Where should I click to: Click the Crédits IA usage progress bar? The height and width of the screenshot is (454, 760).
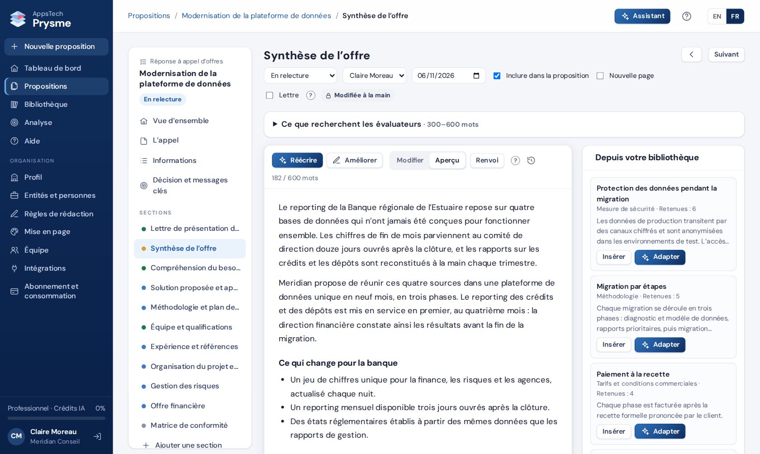[57, 418]
